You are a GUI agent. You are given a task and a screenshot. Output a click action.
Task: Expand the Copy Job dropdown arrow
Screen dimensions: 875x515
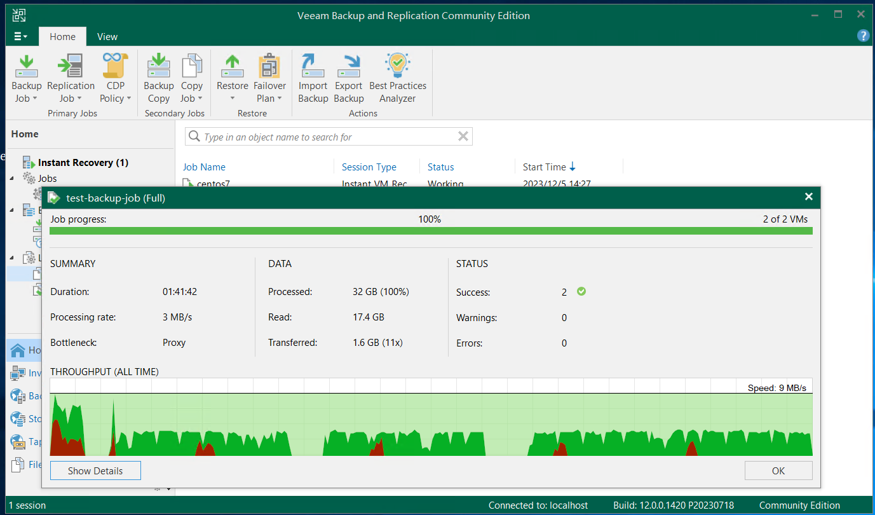pos(200,99)
